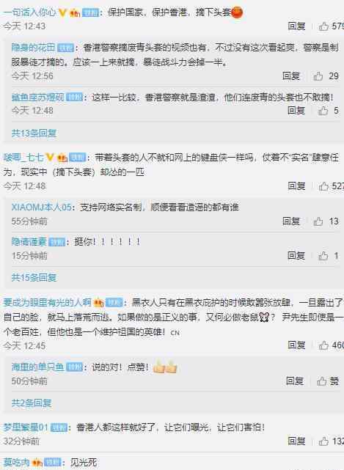
Task: Like XIAOMJ本人05's reply with 13 likes
Action: click(326, 221)
